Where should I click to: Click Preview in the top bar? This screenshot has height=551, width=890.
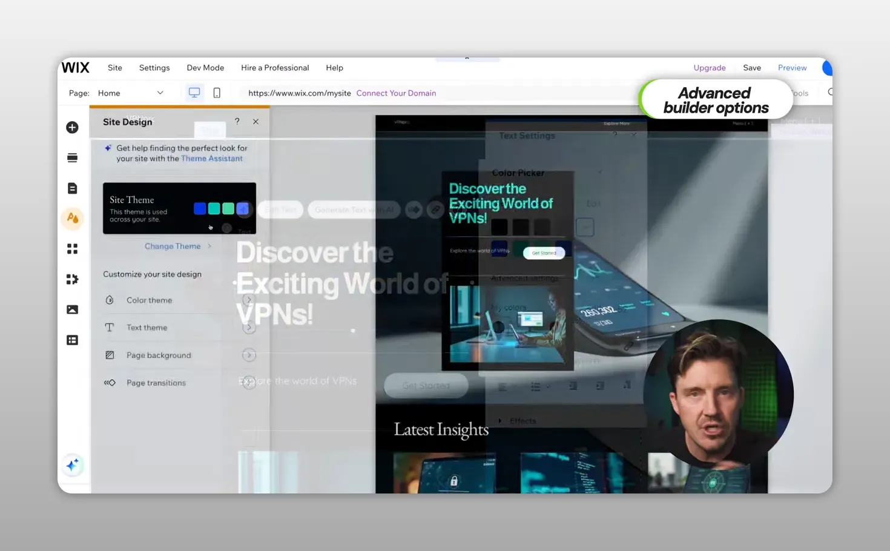793,68
